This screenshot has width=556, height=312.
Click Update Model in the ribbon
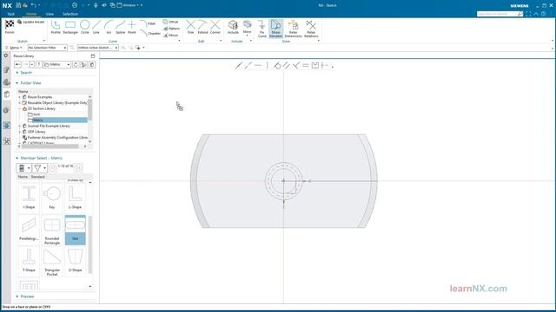click(31, 22)
